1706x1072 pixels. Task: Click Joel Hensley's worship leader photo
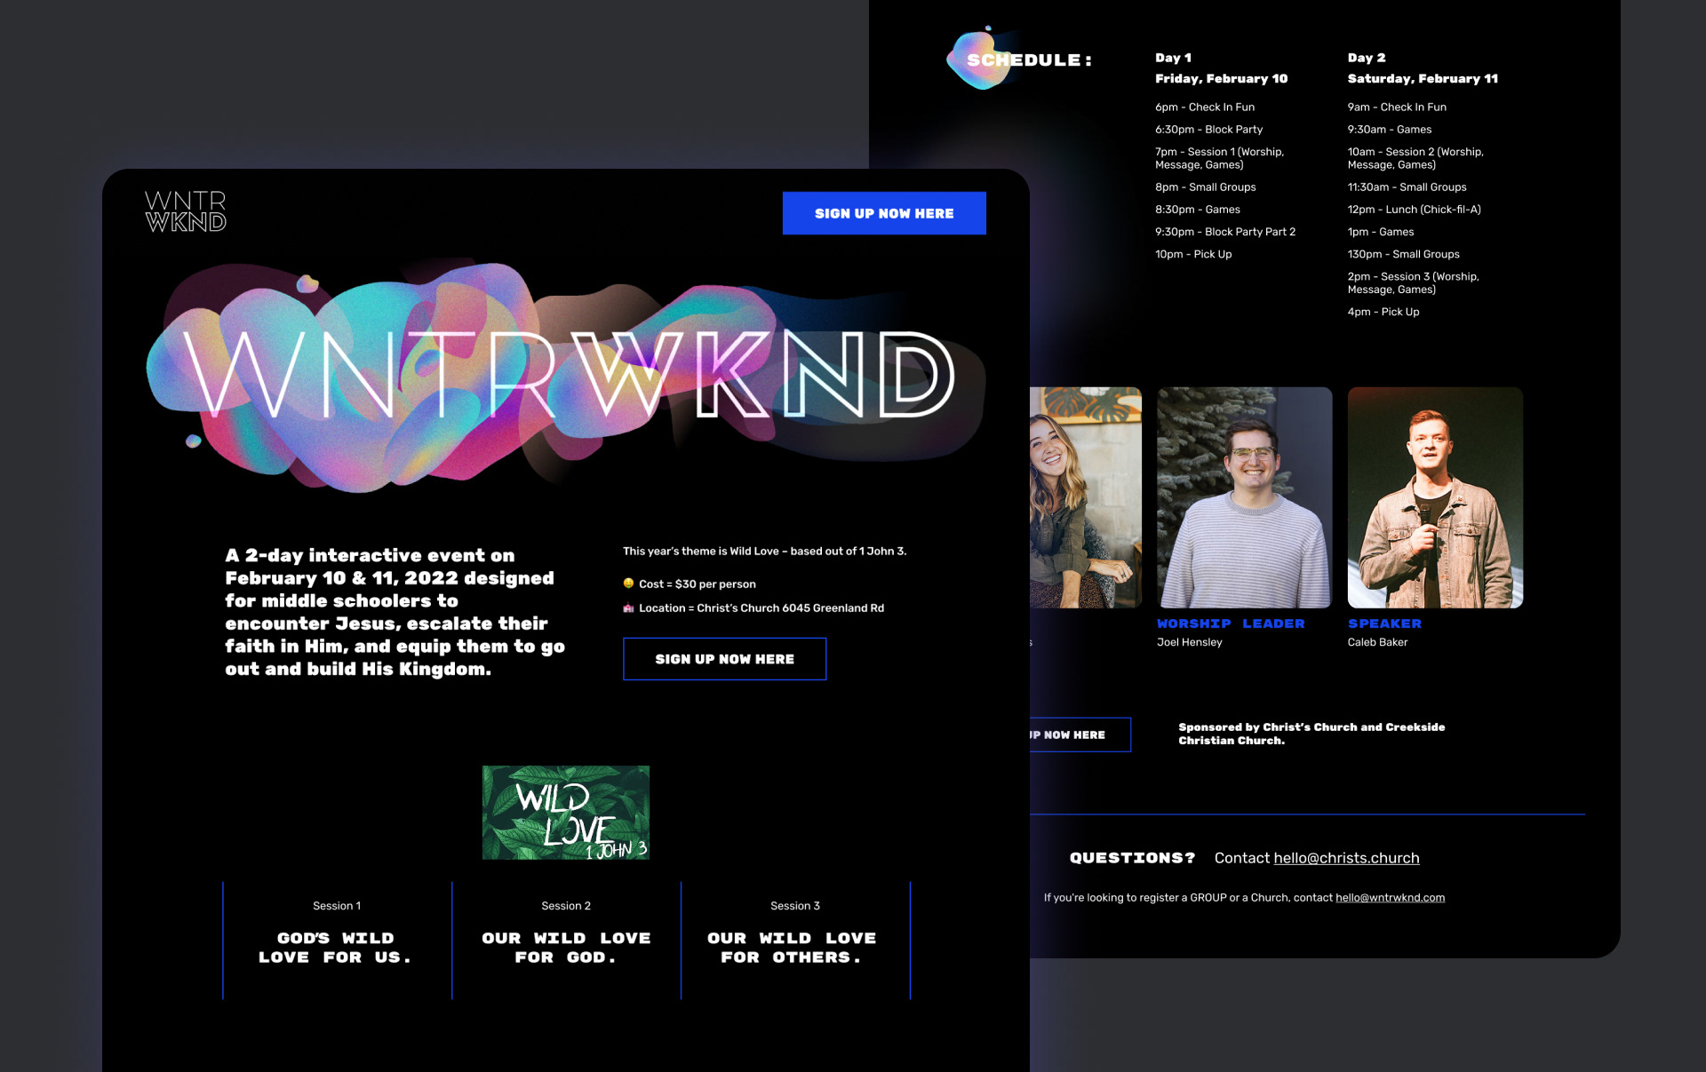coord(1244,497)
